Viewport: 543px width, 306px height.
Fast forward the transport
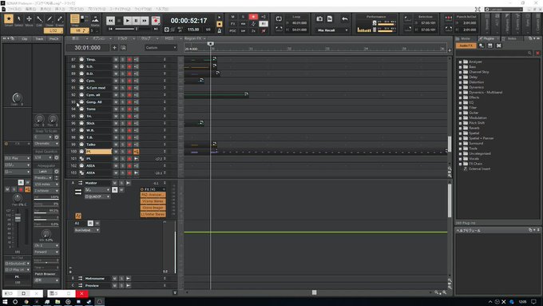point(145,21)
